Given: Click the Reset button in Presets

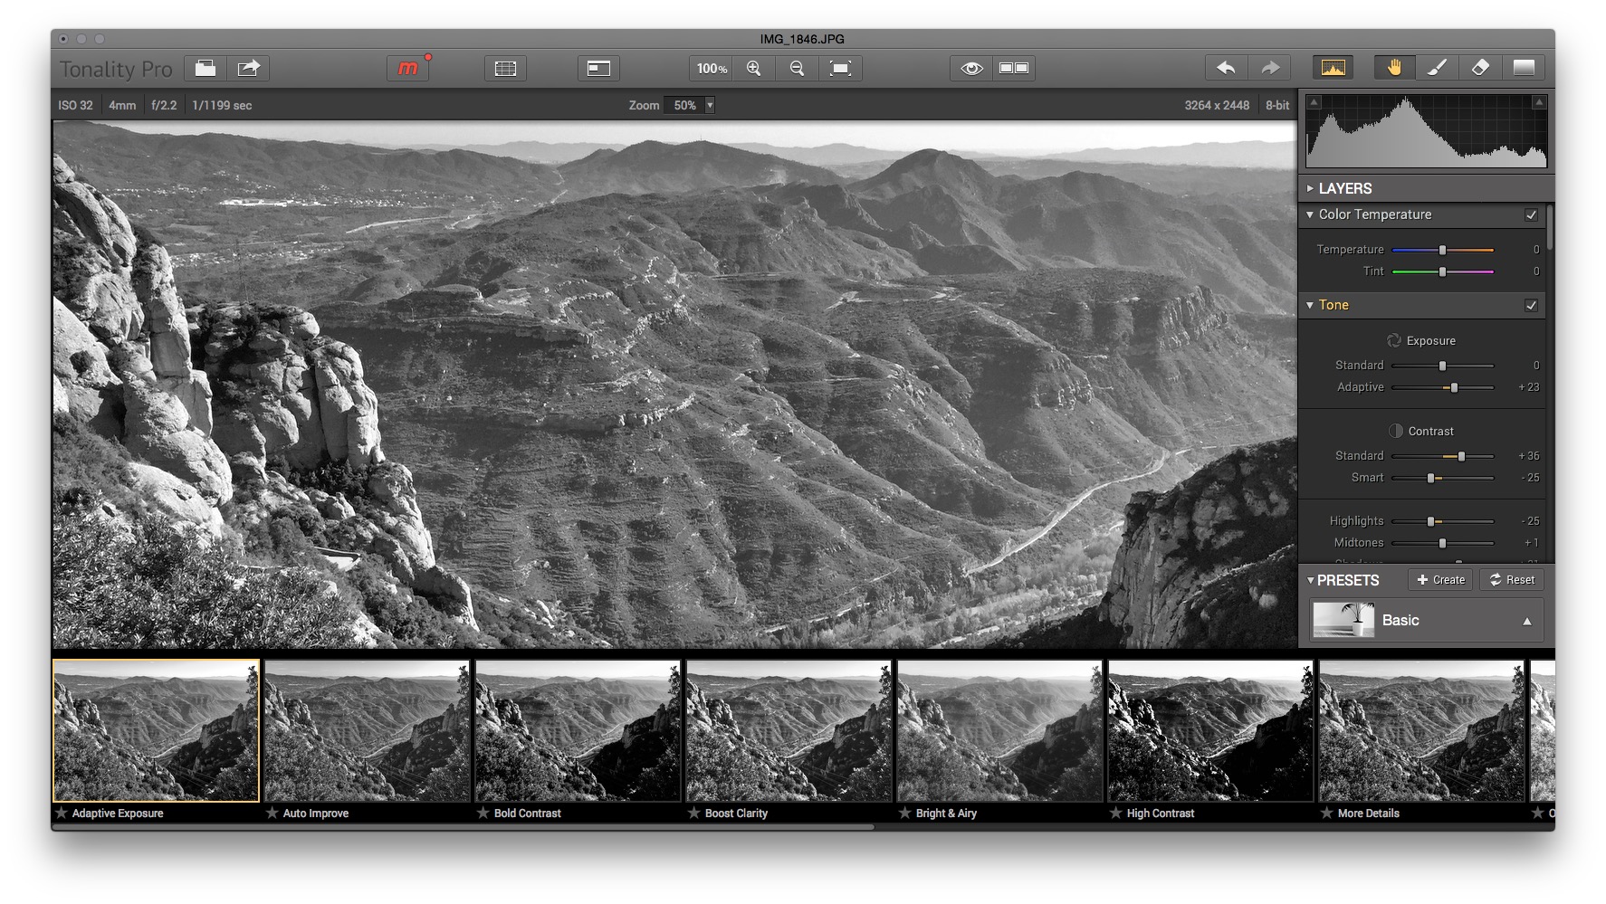Looking at the screenshot, I should pyautogui.click(x=1512, y=579).
